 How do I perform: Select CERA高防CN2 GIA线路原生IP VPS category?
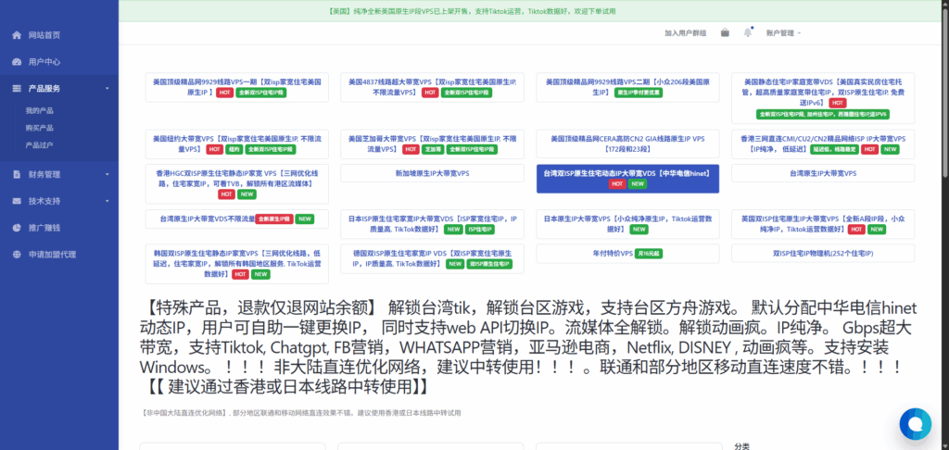pyautogui.click(x=627, y=144)
